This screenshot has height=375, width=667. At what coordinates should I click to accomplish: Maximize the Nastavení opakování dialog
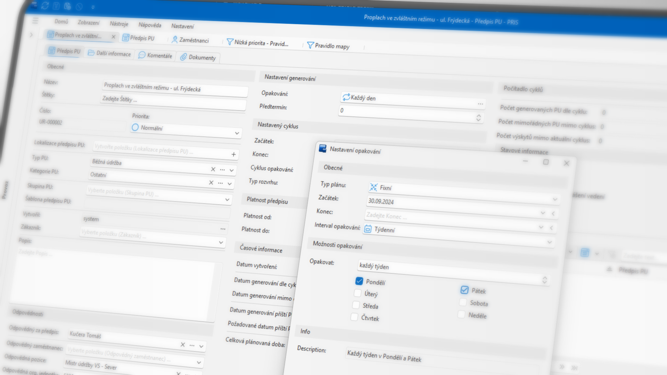coord(546,162)
